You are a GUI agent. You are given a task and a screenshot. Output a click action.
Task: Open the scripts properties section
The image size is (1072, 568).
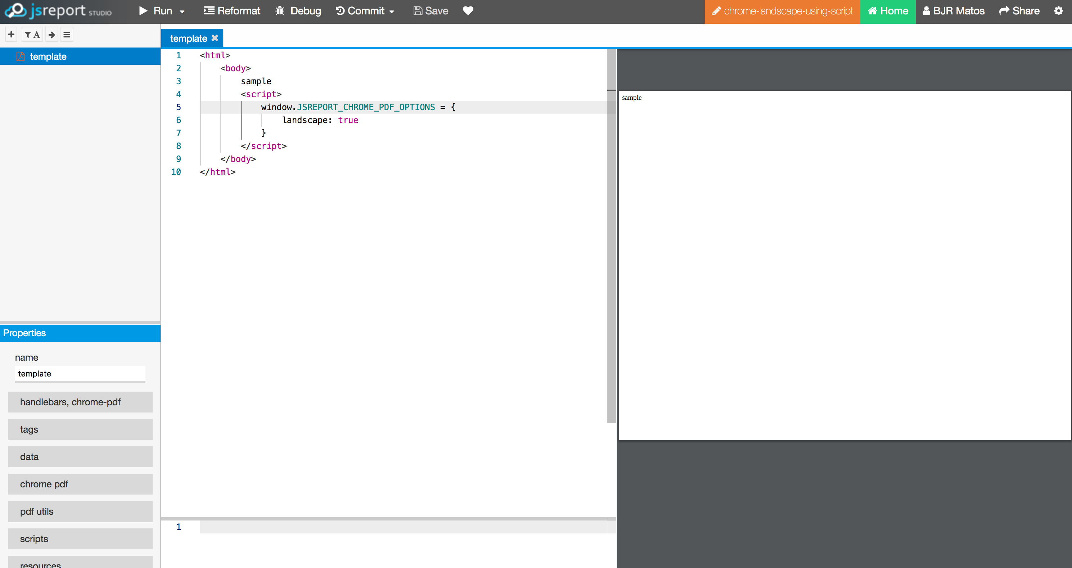[x=80, y=538]
